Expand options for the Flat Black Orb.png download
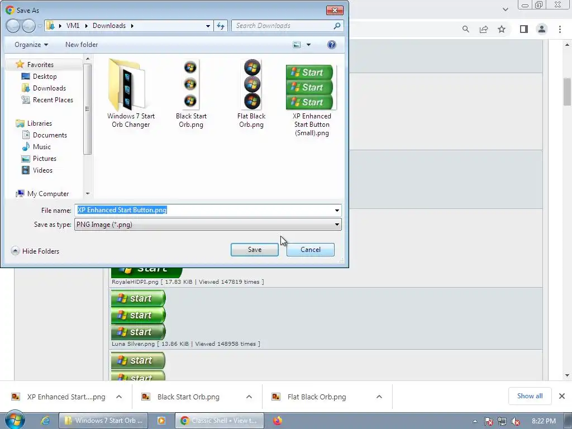Image resolution: width=572 pixels, height=429 pixels. point(379,397)
